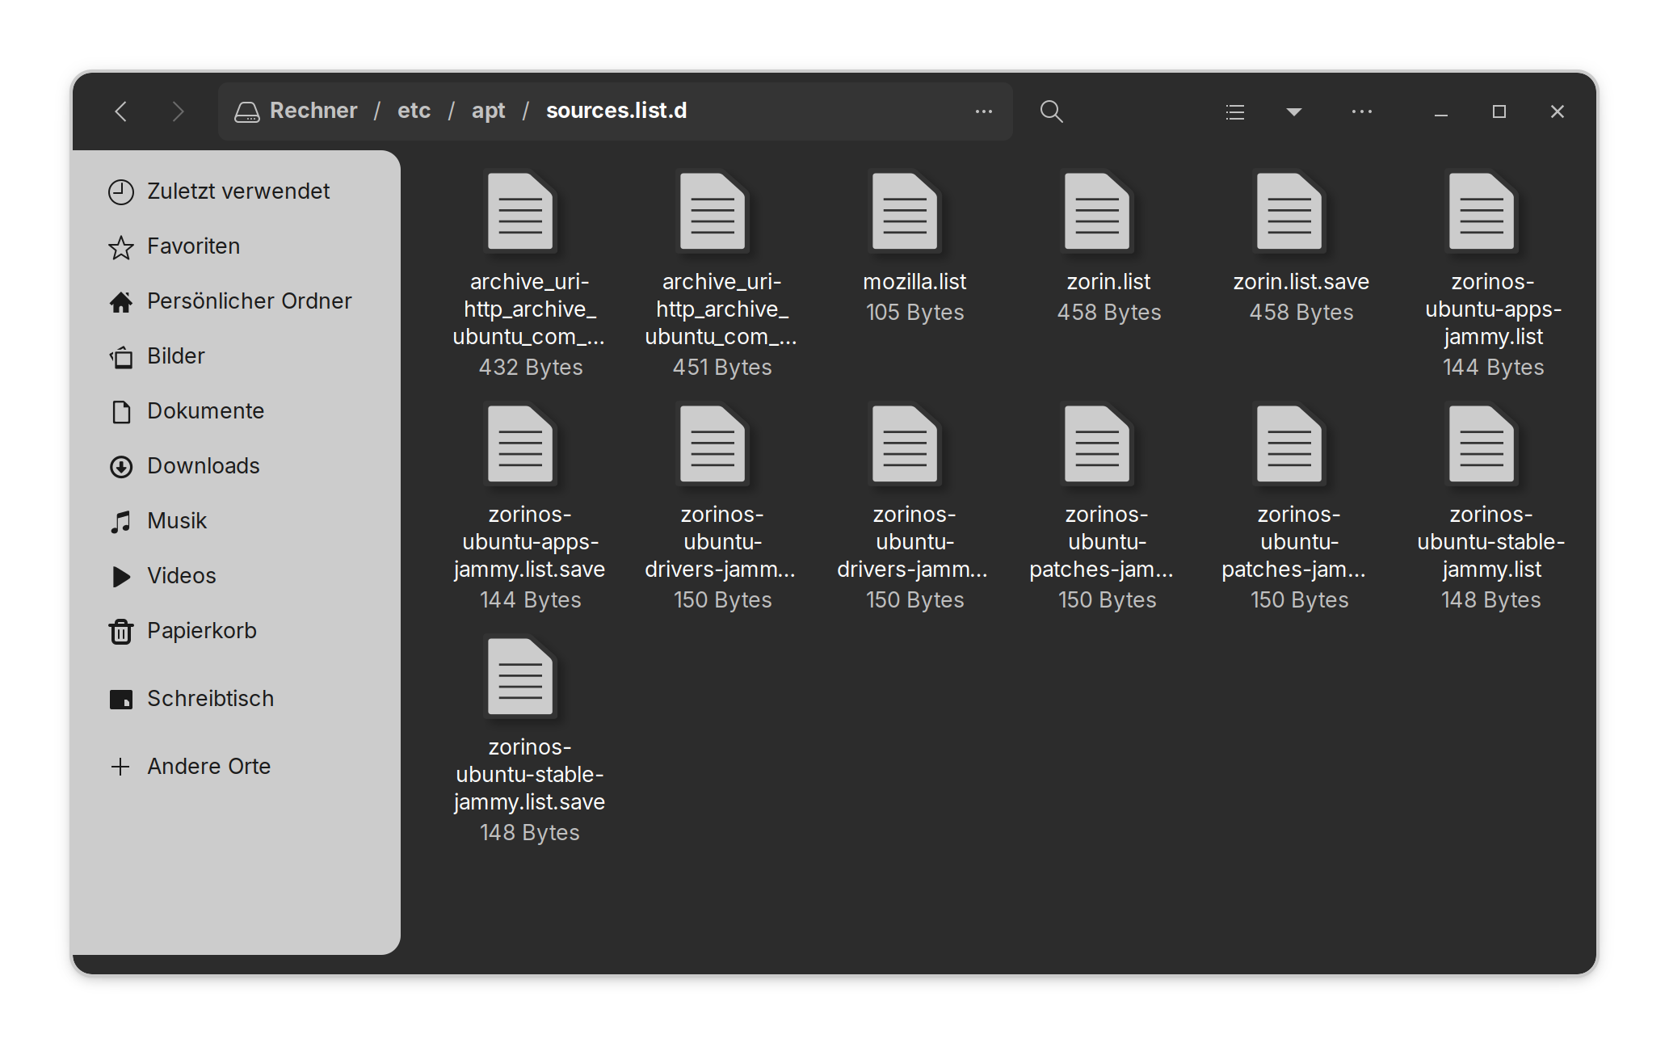
Task: Open view options dropdown arrow
Action: point(1293,111)
